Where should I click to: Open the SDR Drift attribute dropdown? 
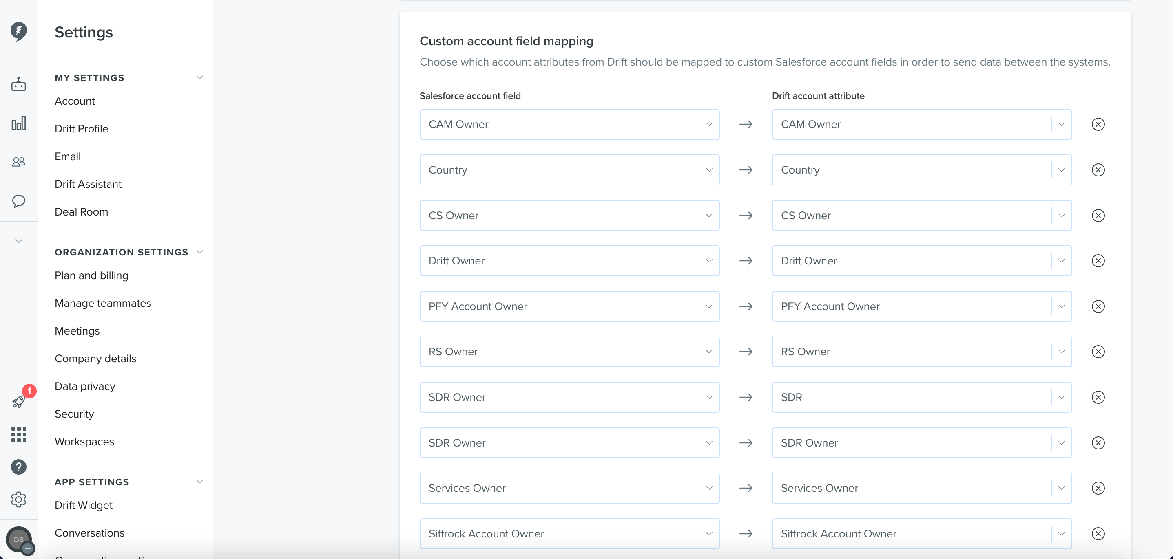[x=922, y=397]
